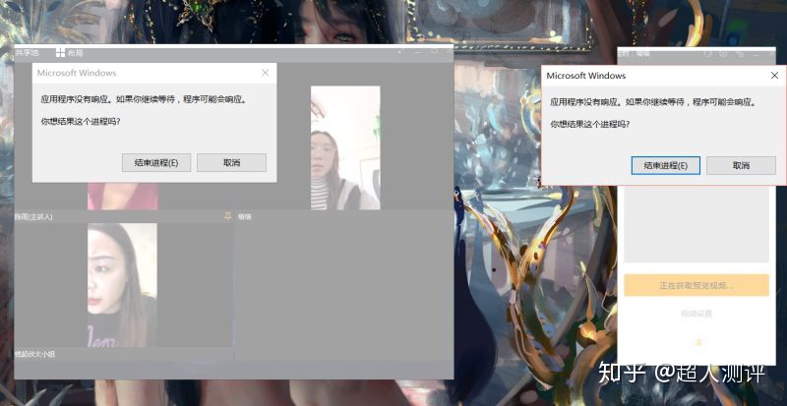Click the 陈雨(主讲人) name label

pos(33,217)
